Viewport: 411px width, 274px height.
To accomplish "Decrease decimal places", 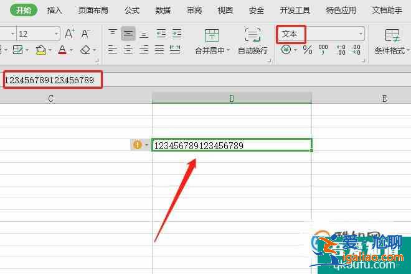I will pos(356,50).
